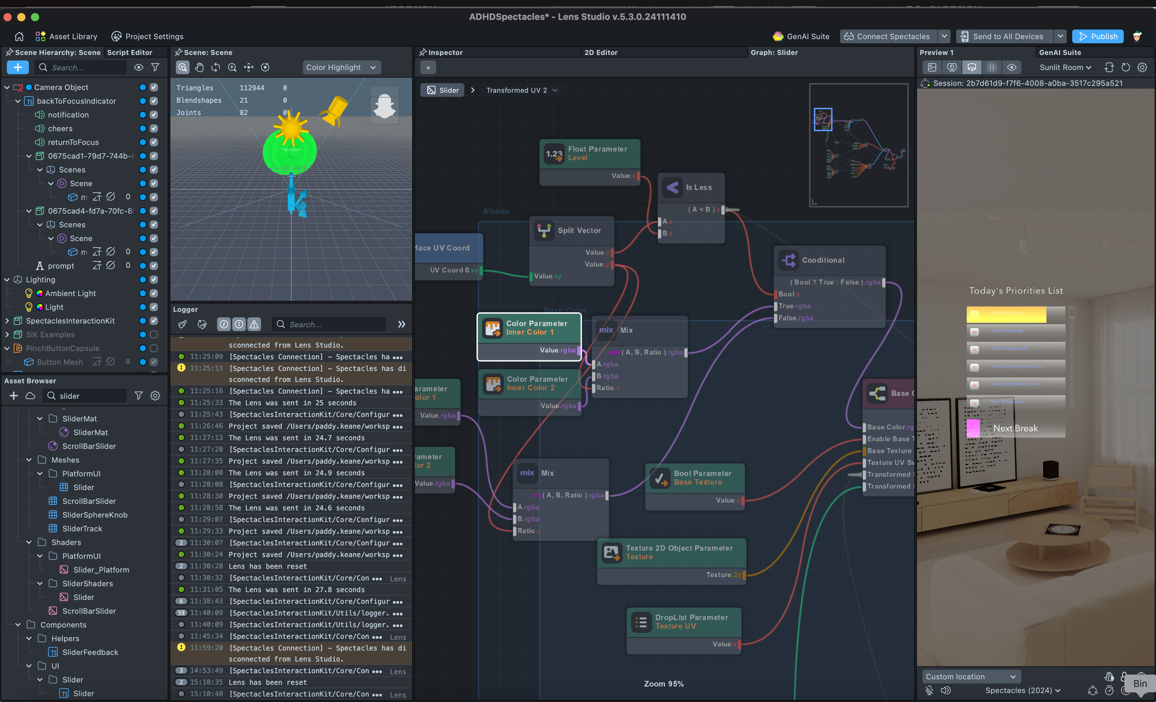Viewport: 1156px width, 702px height.
Task: Toggle the Logger warning filter icon
Action: 254,324
